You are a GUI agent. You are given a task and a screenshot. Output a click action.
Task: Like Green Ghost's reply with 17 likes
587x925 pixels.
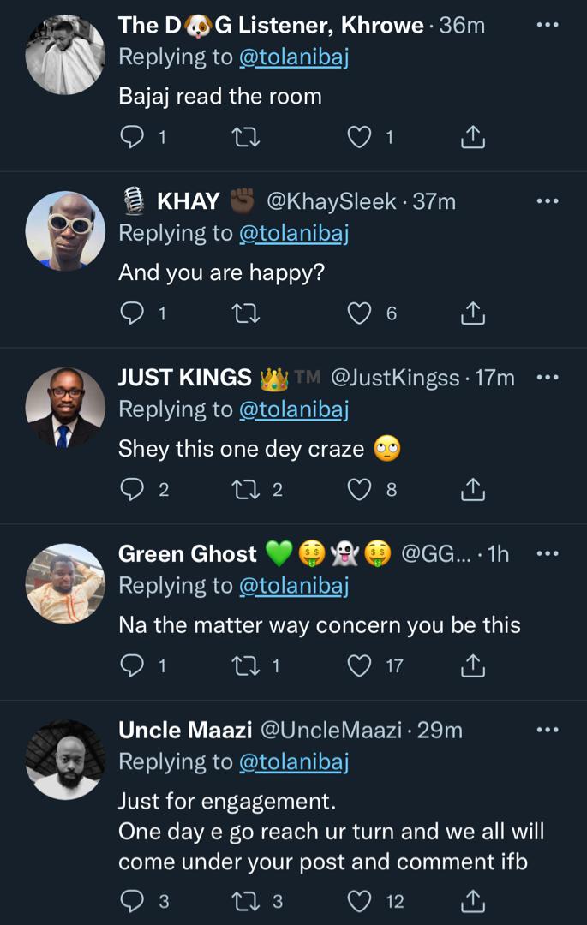point(360,665)
